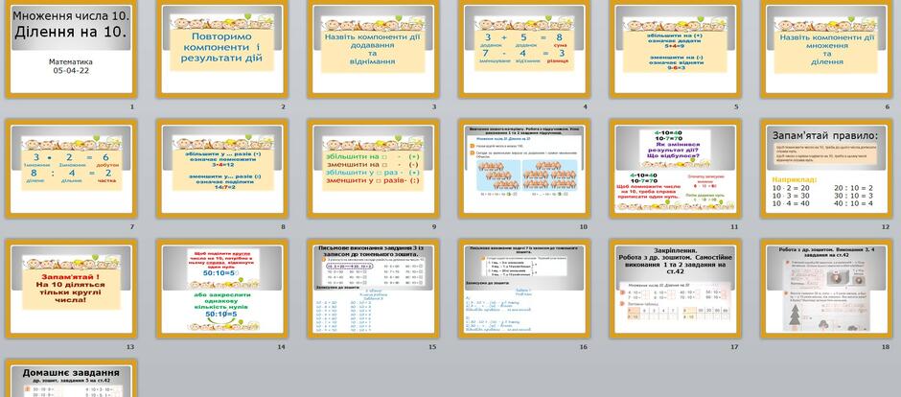
Task: Select slide 14 showing 50:10=5
Action: [x=222, y=289]
